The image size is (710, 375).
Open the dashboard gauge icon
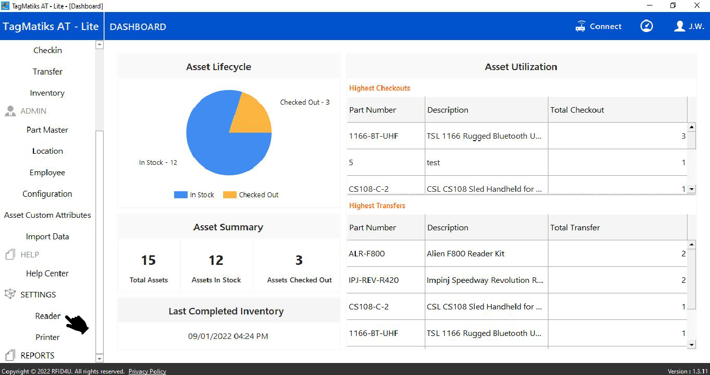coord(646,27)
